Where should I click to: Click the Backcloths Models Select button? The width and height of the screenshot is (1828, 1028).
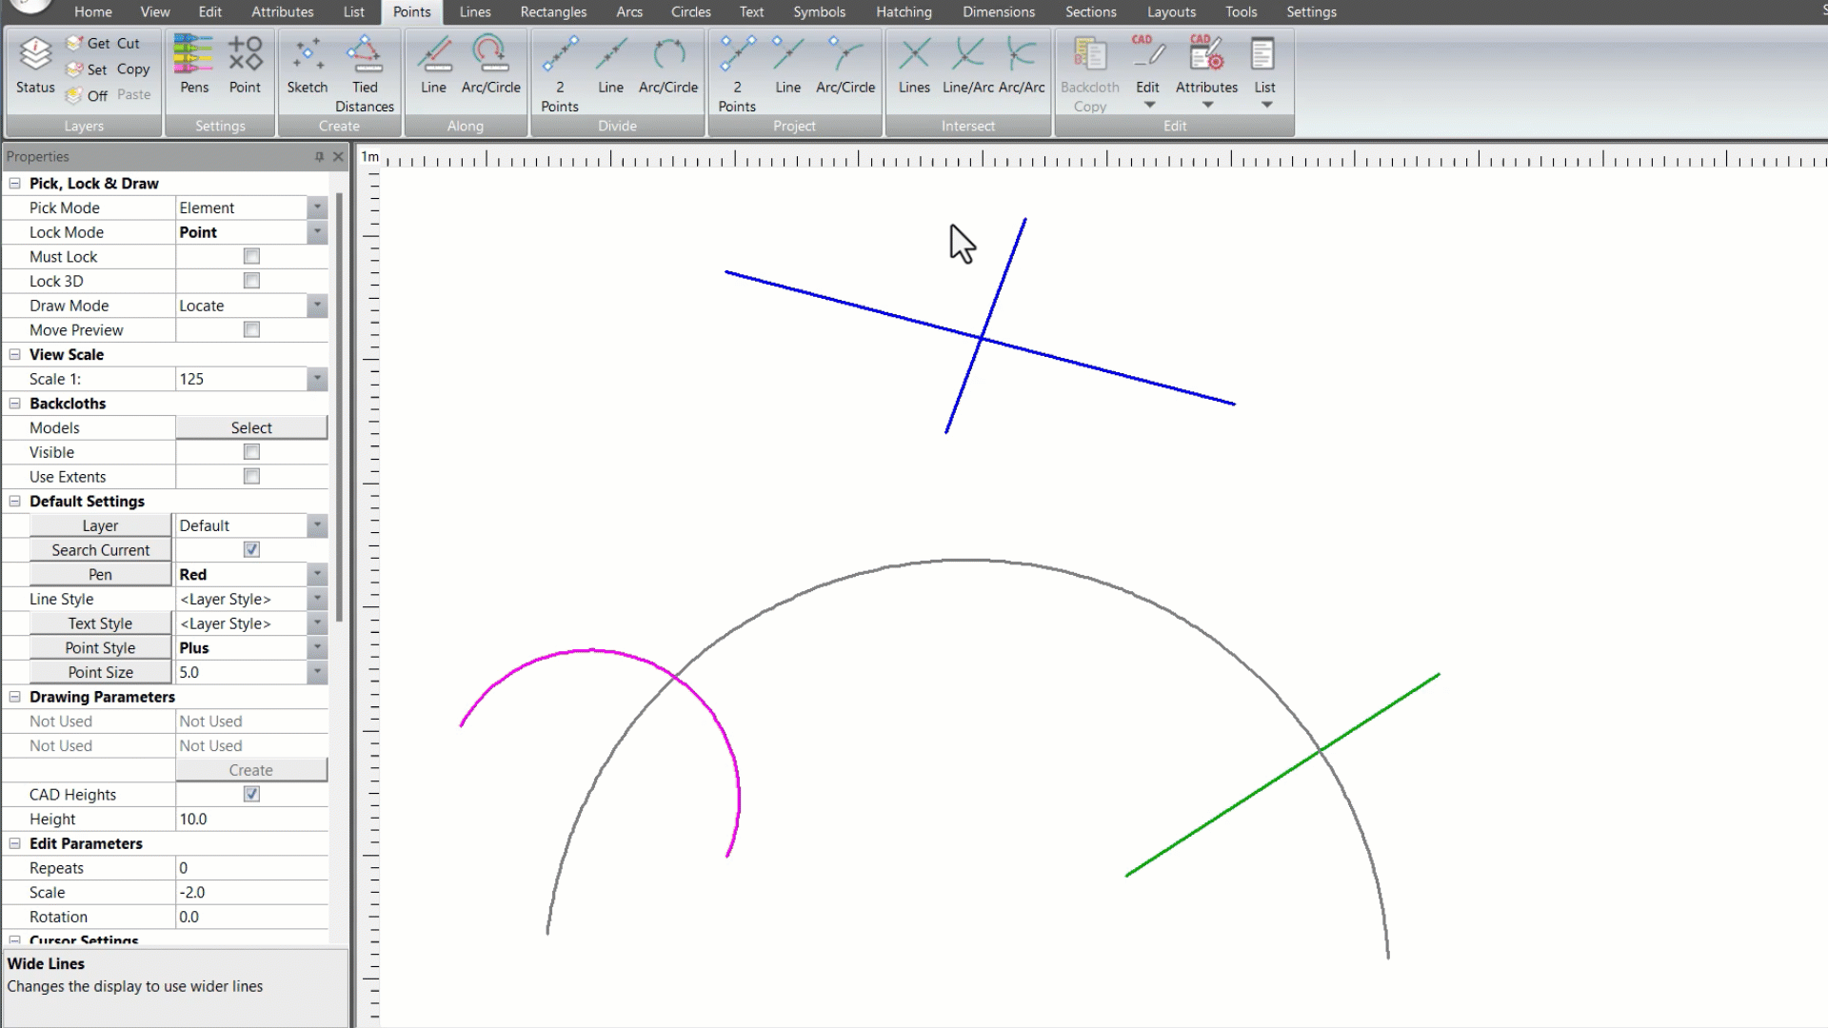(251, 427)
